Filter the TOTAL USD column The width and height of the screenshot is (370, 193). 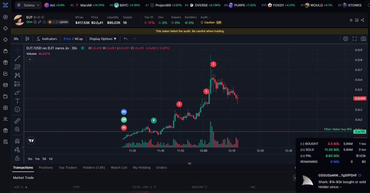coord(154,187)
